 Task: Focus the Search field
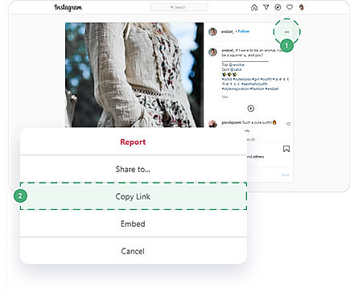179,7
